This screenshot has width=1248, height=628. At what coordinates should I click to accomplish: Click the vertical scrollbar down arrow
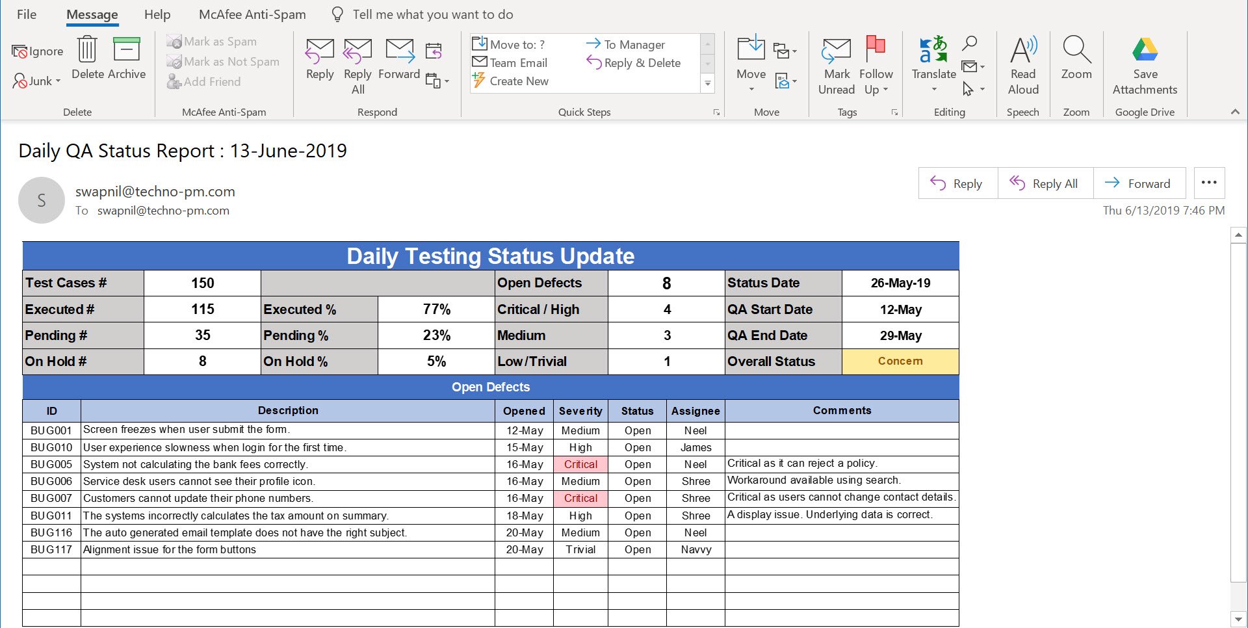pyautogui.click(x=1238, y=619)
